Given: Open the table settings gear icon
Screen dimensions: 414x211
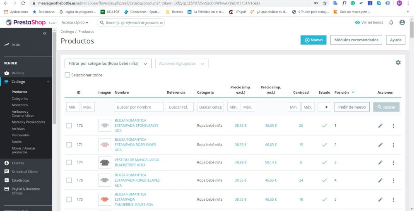Looking at the screenshot, I should [398, 62].
